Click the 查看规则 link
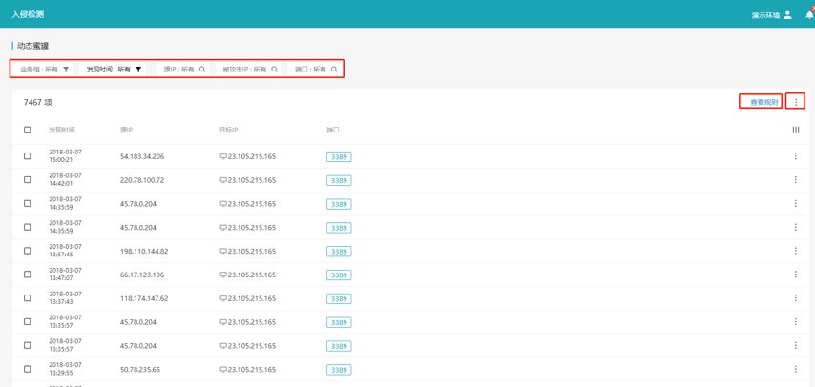 point(764,102)
